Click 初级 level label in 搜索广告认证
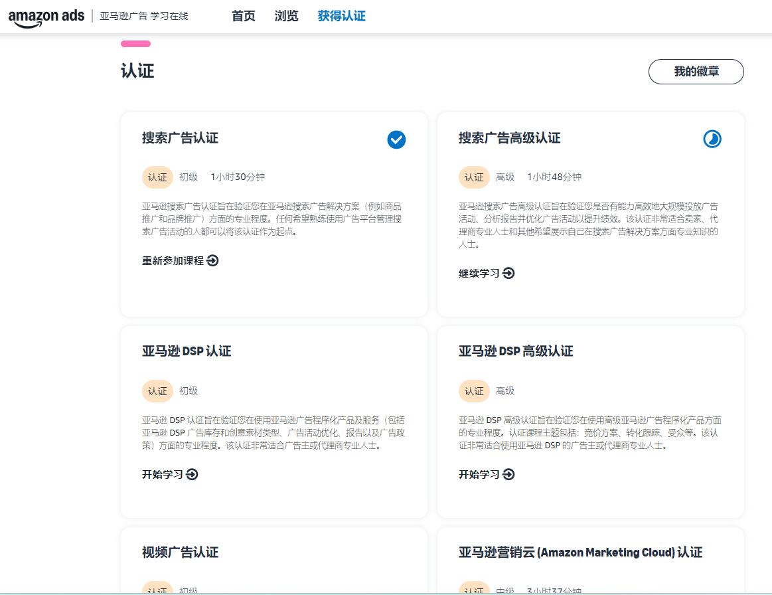Screen dimensions: 772x595 [189, 177]
